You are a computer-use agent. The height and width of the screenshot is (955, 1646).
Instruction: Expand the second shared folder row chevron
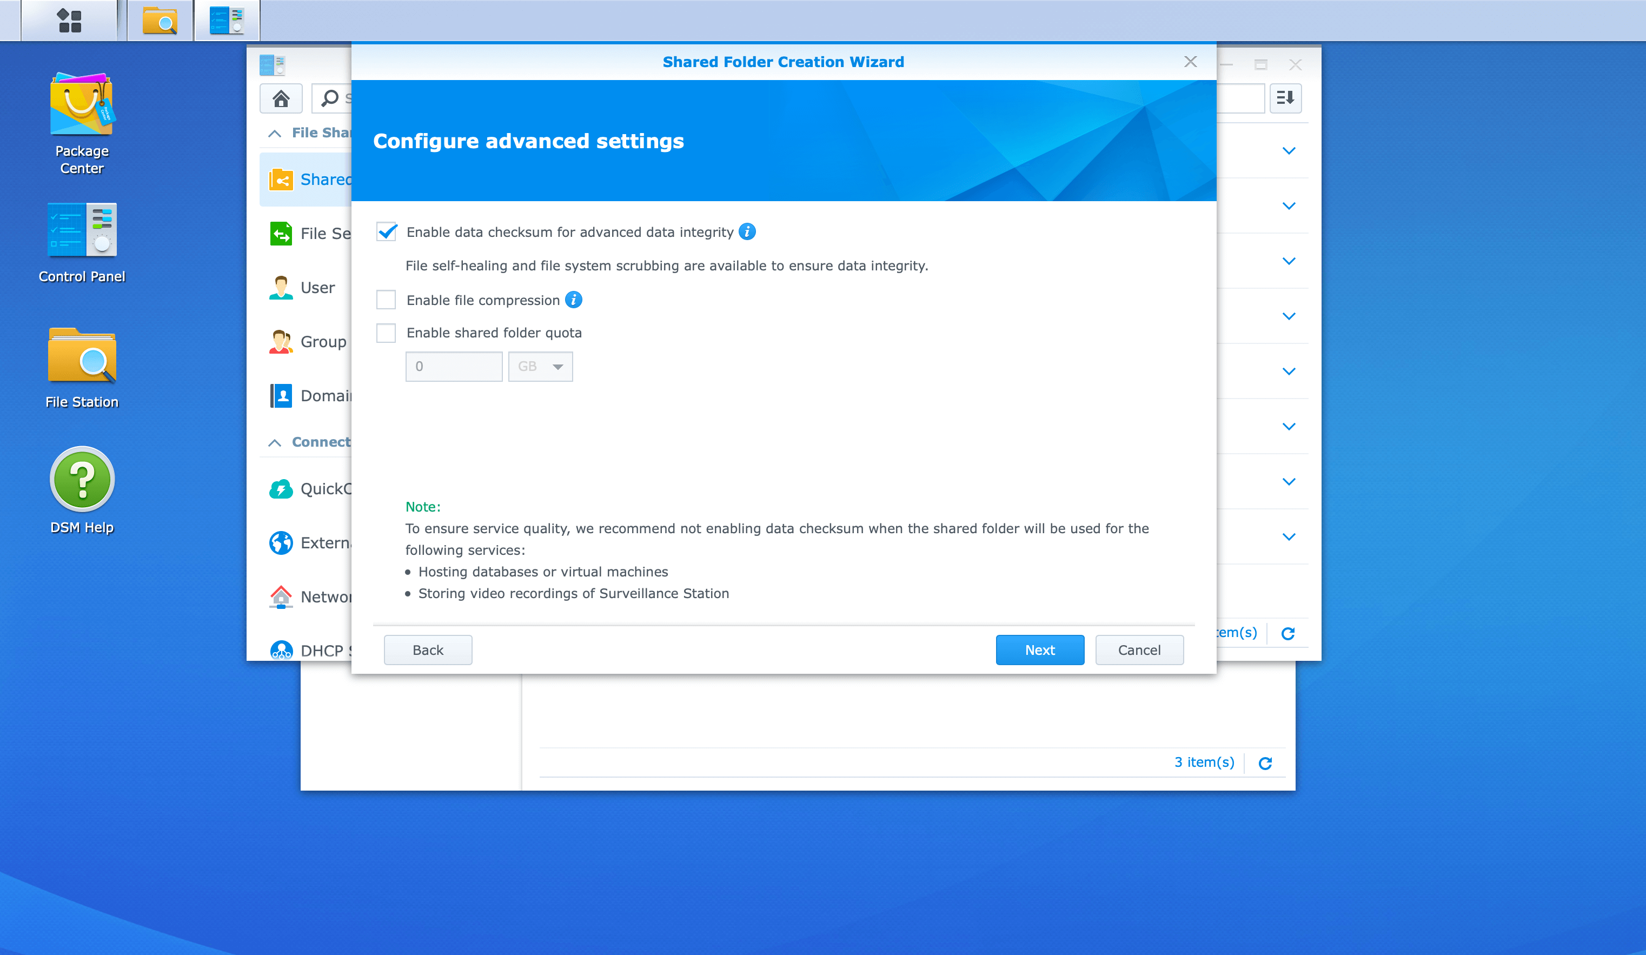(x=1289, y=205)
